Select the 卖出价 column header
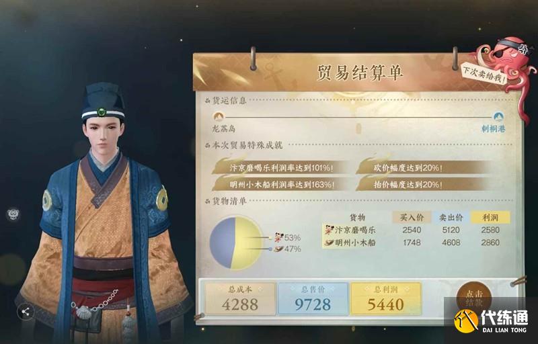The image size is (538, 344). 451,217
